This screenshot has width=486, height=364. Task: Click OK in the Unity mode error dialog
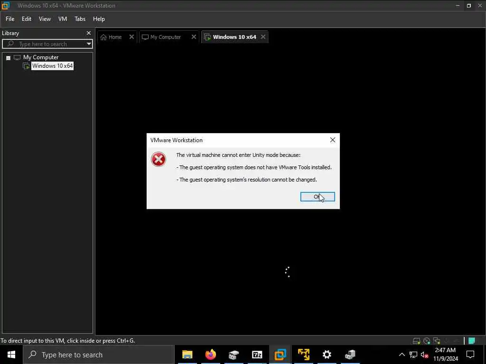318,197
